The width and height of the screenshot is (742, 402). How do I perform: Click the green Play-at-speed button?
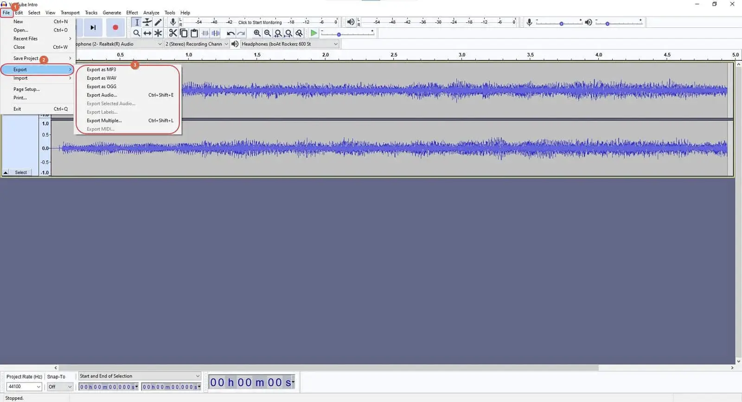pyautogui.click(x=314, y=33)
